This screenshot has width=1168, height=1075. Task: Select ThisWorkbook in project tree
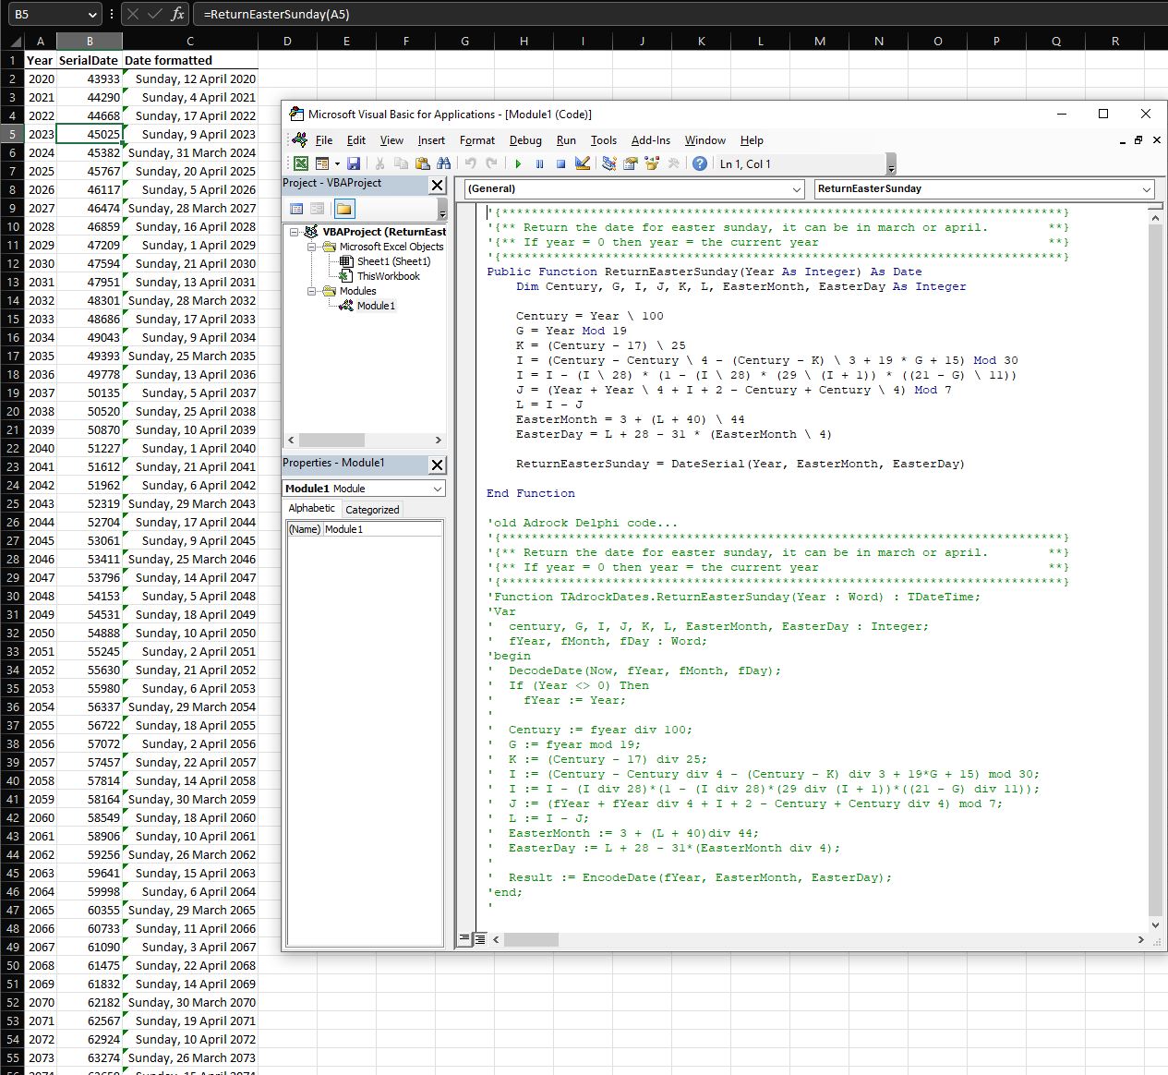tap(388, 276)
